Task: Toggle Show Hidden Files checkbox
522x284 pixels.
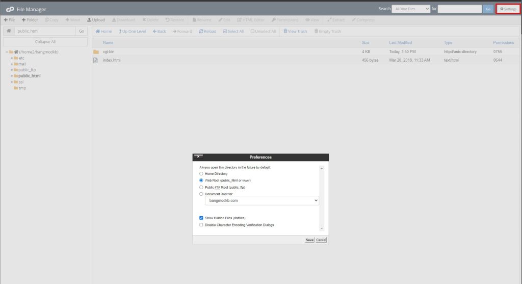Action: (x=201, y=218)
